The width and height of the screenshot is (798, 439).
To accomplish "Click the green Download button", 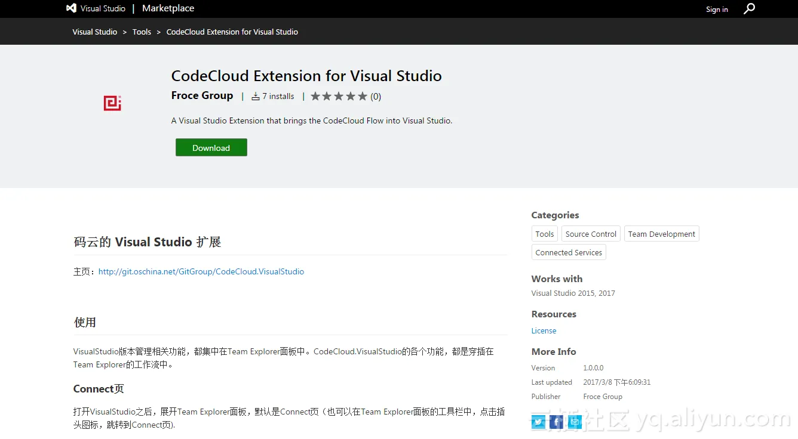I will (211, 148).
